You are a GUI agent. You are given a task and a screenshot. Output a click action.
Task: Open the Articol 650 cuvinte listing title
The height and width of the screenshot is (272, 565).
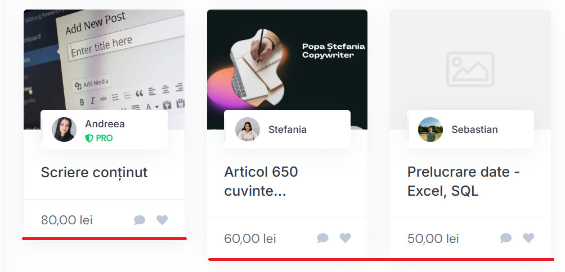pos(261,182)
